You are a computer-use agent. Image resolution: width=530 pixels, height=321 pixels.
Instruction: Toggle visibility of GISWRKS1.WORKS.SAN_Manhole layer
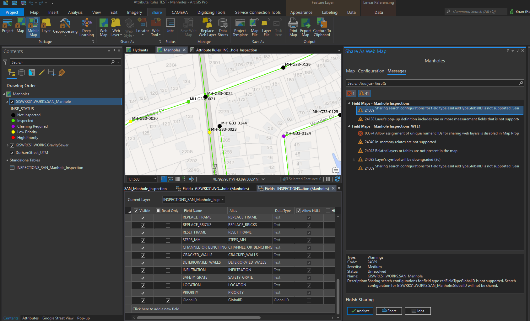[x=12, y=102]
